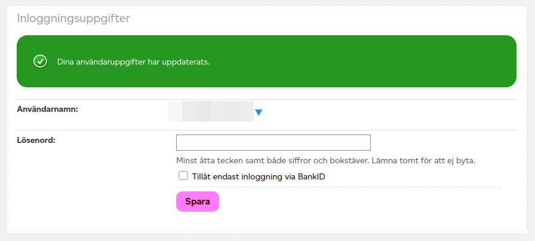Expand the blue arrow beside Användarnamn
The image size is (535, 241).
259,112
